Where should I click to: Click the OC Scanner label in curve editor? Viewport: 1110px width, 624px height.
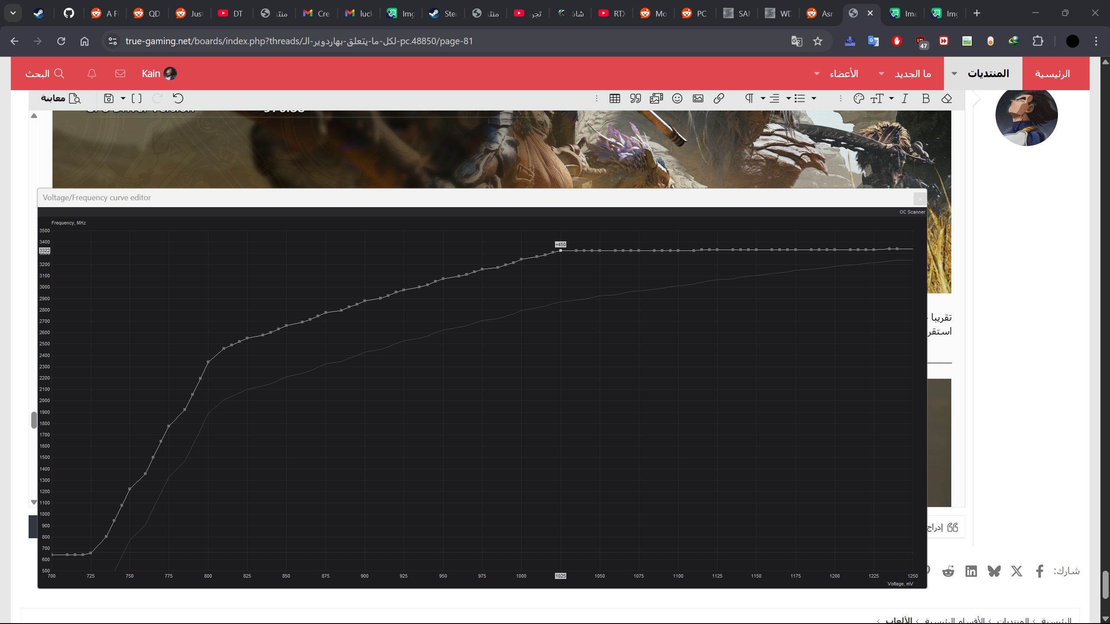[912, 212]
